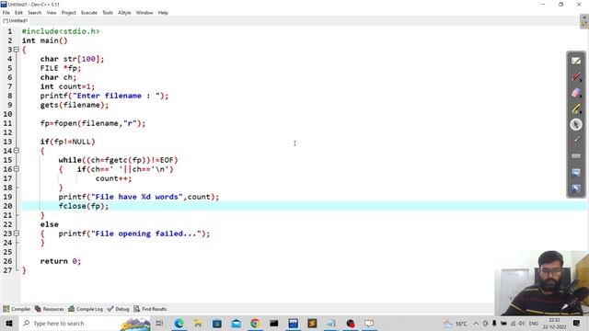Image resolution: width=589 pixels, height=331 pixels.
Task: Open File Explorer from taskbar
Action: [x=198, y=323]
